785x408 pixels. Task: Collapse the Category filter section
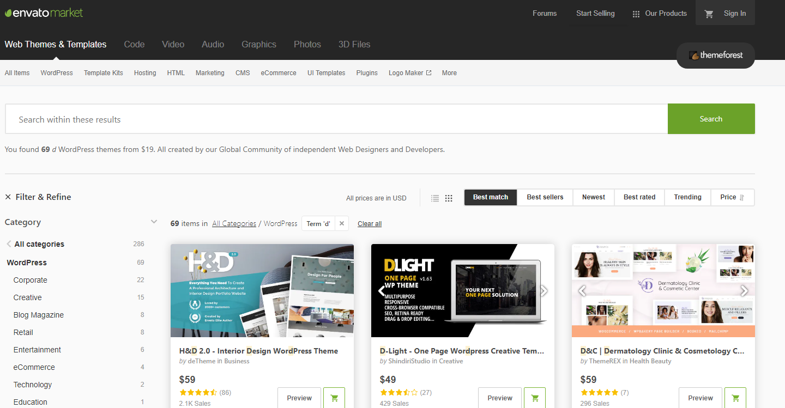(154, 222)
